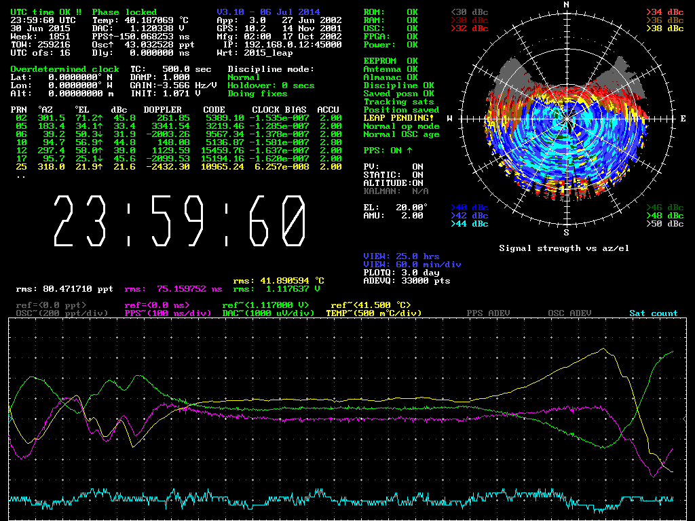Viewport: 695px width, 521px height.
Task: Select the "EL: 20.00°" elevation mask value
Action: (396, 208)
